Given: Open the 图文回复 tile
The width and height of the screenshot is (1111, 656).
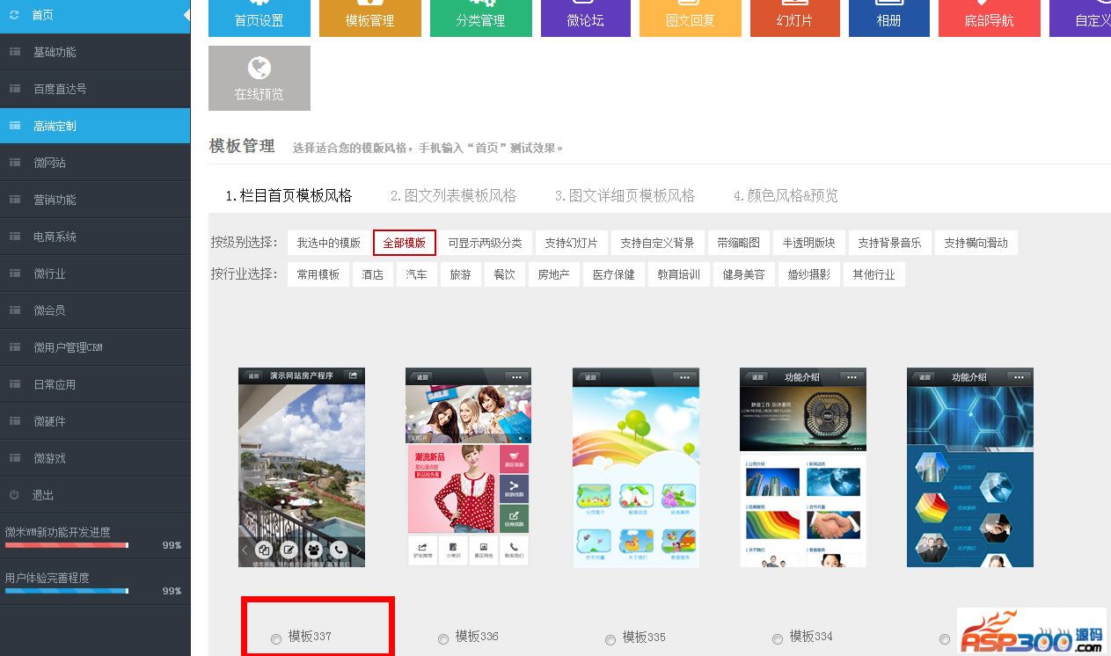Looking at the screenshot, I should [691, 18].
